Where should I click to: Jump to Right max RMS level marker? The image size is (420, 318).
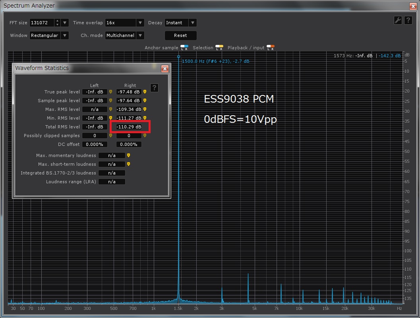coord(145,109)
